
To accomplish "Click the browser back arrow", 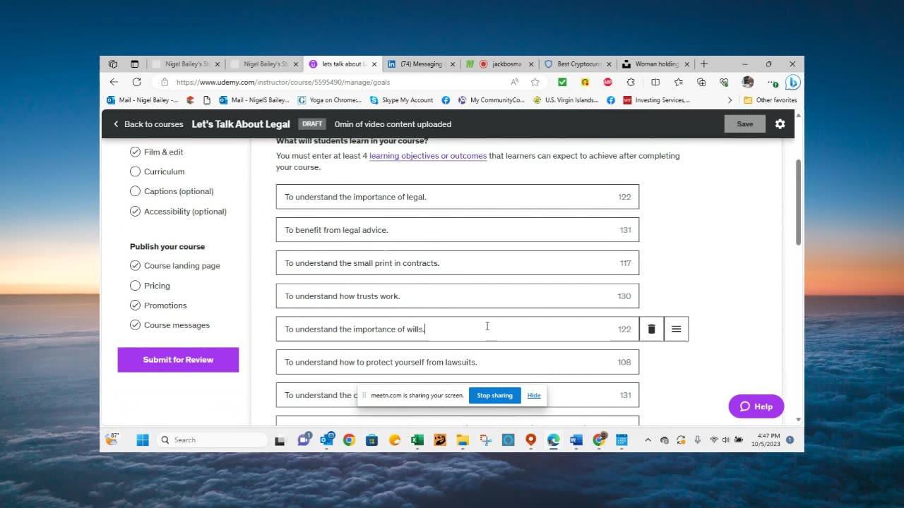I will coord(114,82).
